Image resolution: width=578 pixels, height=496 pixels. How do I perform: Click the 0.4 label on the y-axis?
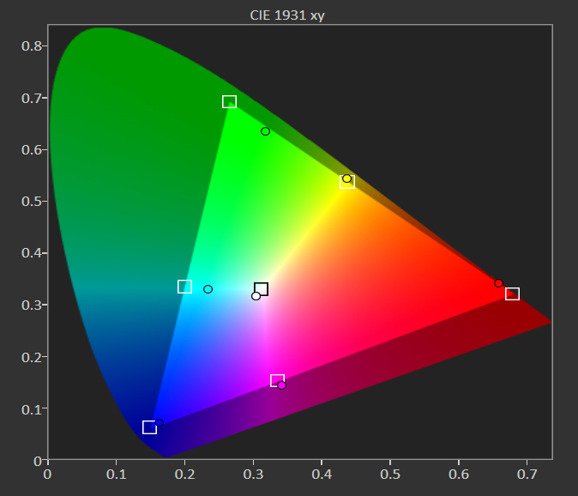32,253
